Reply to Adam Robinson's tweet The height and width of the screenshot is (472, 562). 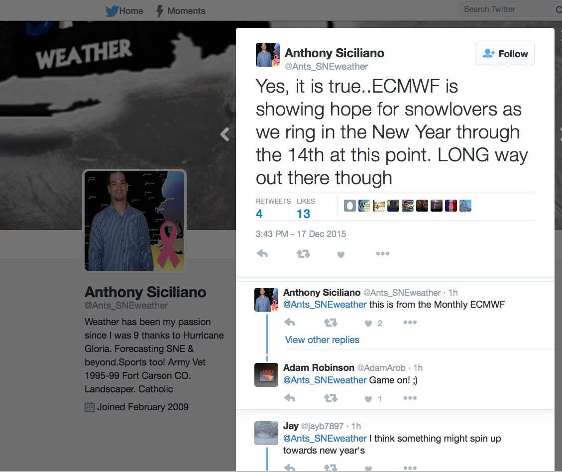pos(290,398)
